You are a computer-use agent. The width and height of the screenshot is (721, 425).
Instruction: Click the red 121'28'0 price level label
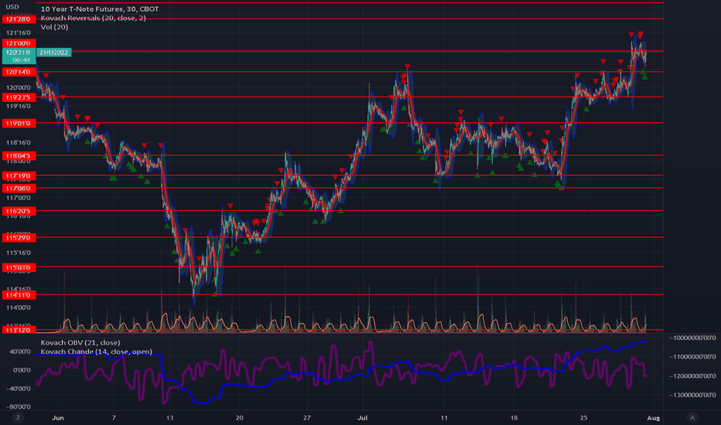tap(19, 19)
